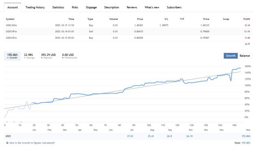Click the 2025 year row label
The width and height of the screenshot is (254, 146).
(x=8, y=136)
